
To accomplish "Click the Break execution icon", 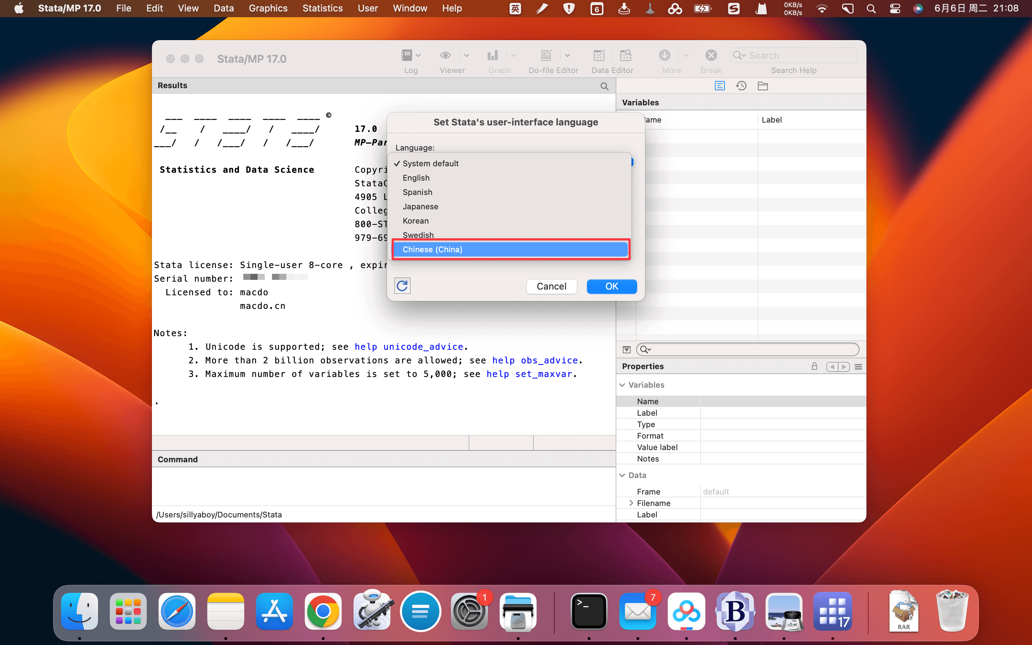I will [x=710, y=54].
